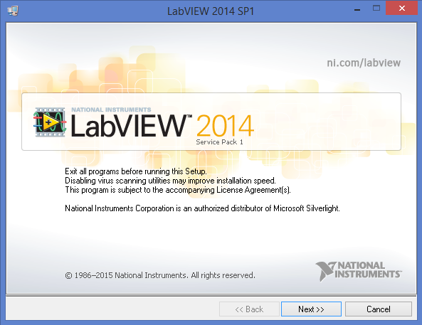The height and width of the screenshot is (325, 422).
Task: Minimize the LabVIEW 2014 SP1 window
Action: (x=357, y=9)
